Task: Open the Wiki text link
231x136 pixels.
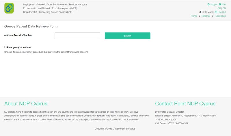Action: 224,4
